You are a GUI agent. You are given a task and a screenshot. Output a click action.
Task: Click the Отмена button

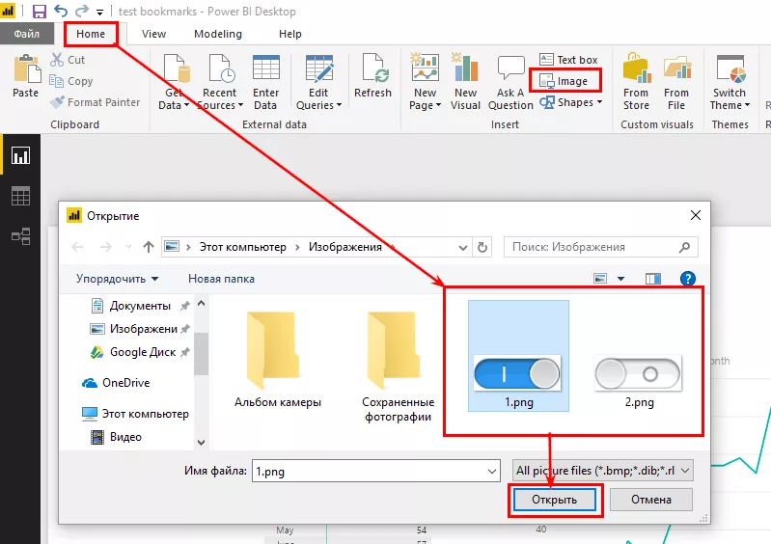pyautogui.click(x=651, y=500)
